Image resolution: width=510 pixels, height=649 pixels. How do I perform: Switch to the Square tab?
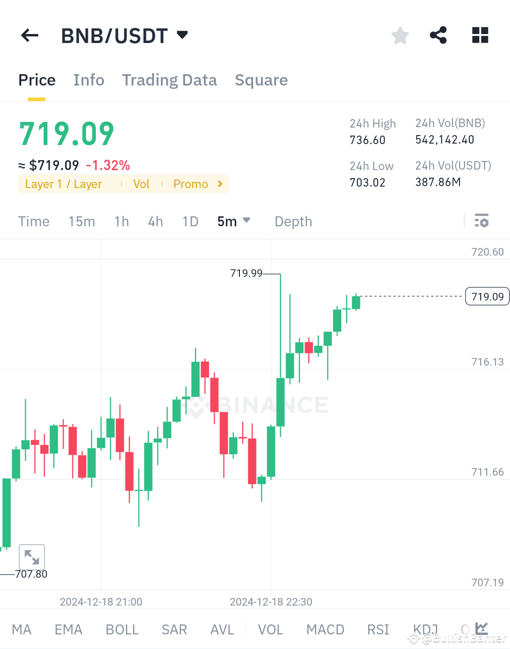point(261,80)
